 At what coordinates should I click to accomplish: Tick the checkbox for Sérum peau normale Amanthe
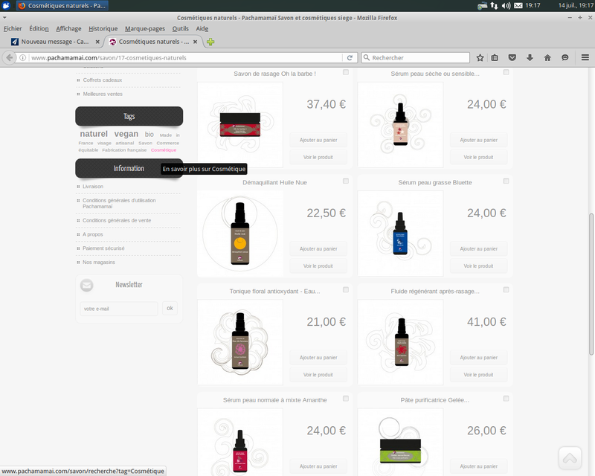(x=346, y=399)
